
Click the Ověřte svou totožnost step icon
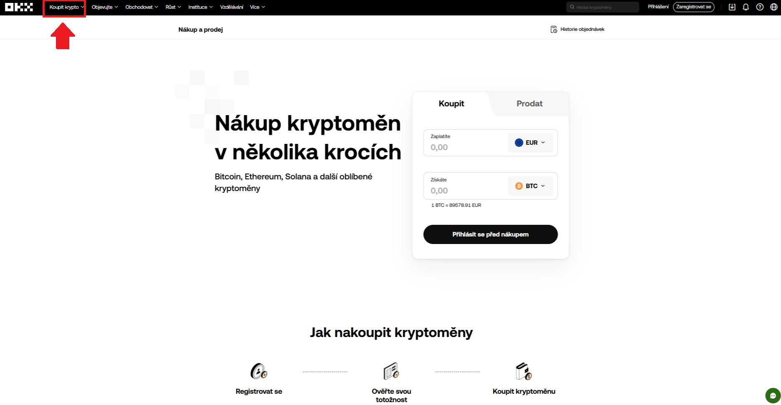click(391, 371)
